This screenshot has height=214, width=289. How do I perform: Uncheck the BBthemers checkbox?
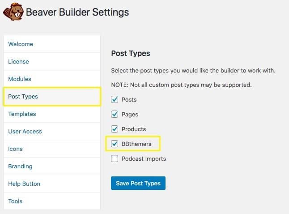115,144
